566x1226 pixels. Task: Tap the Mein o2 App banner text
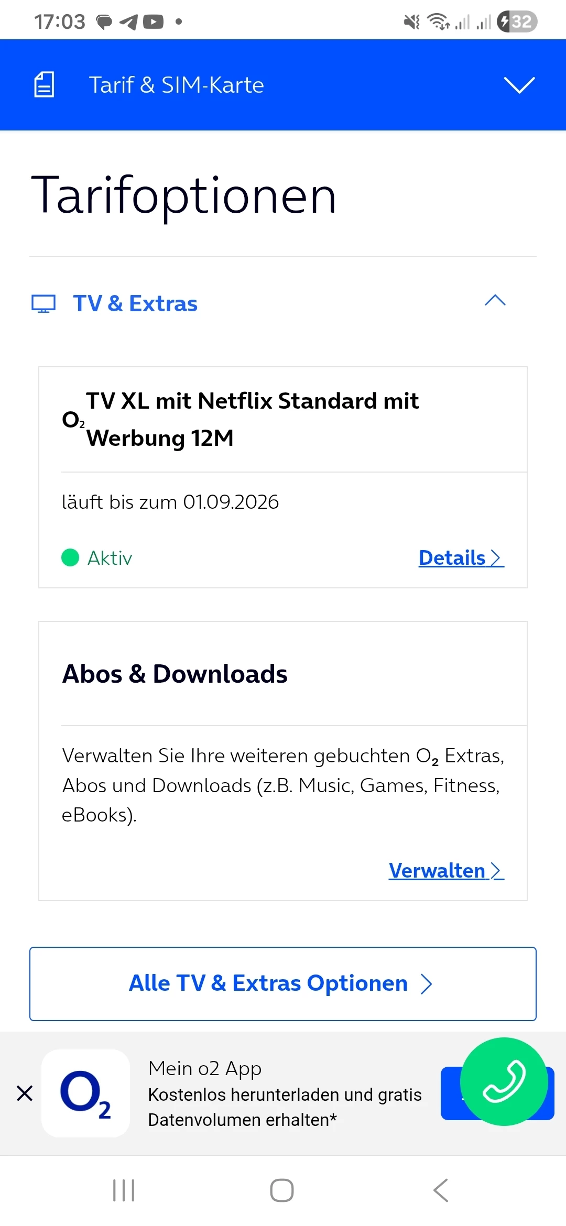point(285,1094)
